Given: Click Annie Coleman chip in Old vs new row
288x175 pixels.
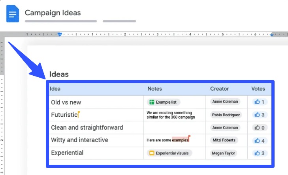Looking at the screenshot, I should (225, 102).
